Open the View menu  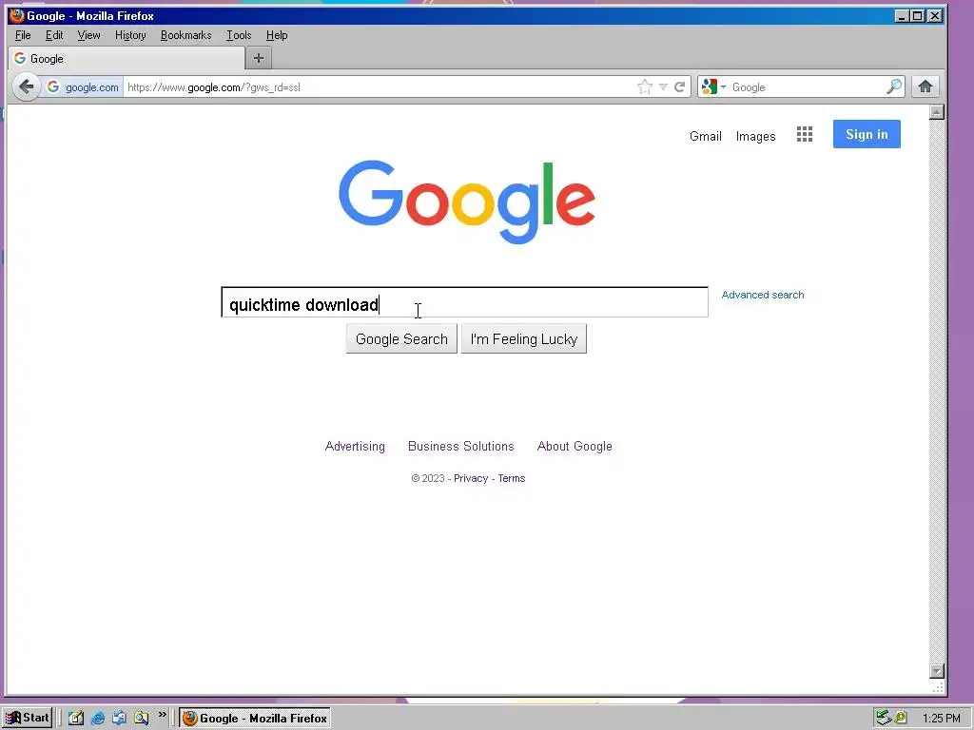[x=88, y=35]
